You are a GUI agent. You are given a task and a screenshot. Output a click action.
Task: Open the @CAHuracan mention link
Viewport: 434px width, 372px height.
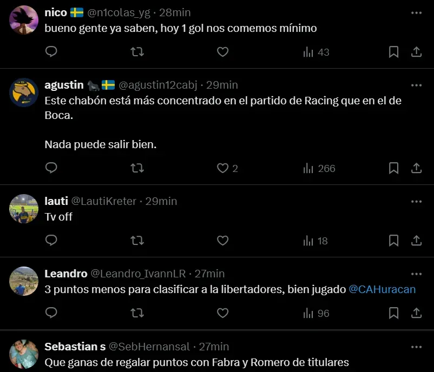pos(382,289)
